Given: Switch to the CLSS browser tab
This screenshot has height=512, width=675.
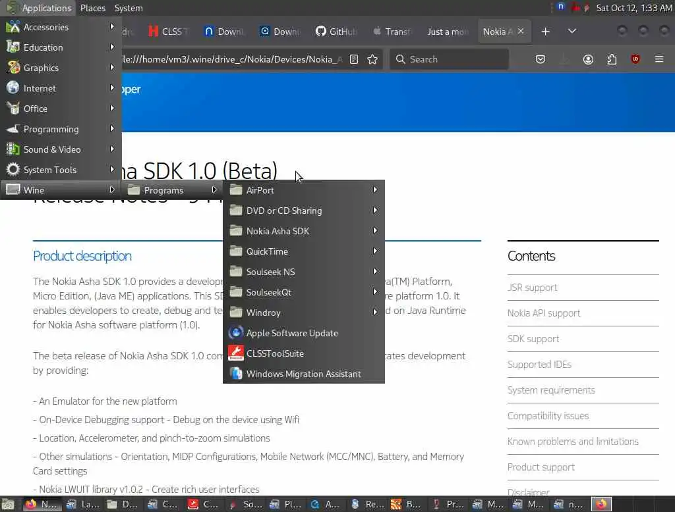Looking at the screenshot, I should pos(169,32).
